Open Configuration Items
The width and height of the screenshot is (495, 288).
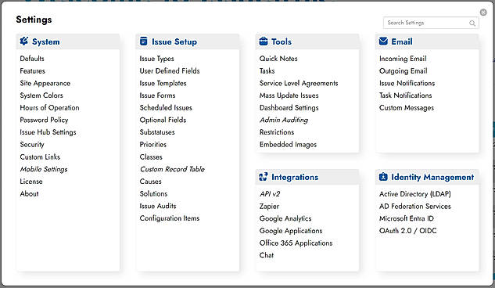[170, 218]
